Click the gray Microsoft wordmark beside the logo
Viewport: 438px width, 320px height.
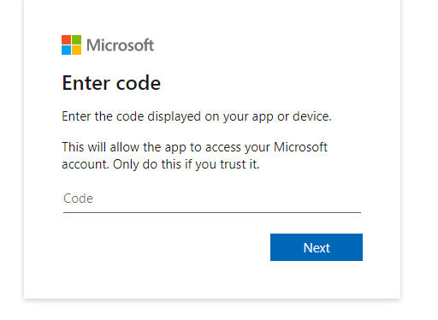click(x=120, y=45)
